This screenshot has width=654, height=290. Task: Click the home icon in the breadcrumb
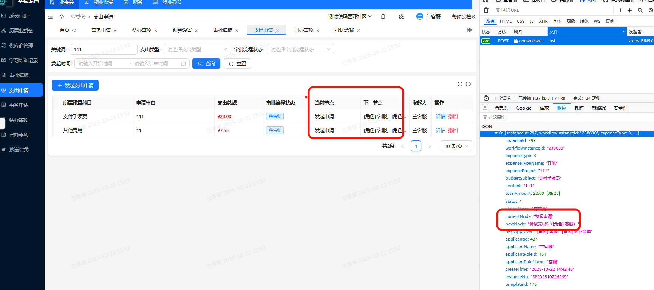[62, 17]
